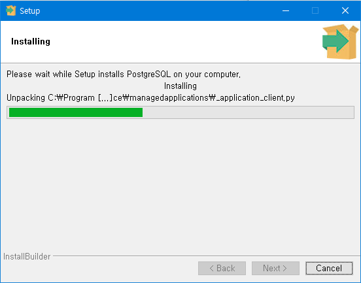Close the Setup window
This screenshot has height=283, width=361.
[345, 10]
